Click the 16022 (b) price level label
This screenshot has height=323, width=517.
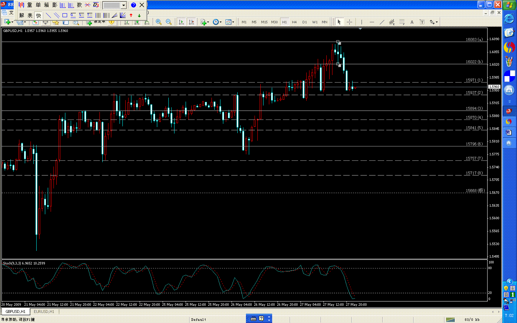pyautogui.click(x=474, y=62)
